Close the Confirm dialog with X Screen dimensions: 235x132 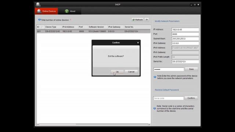[138, 43]
